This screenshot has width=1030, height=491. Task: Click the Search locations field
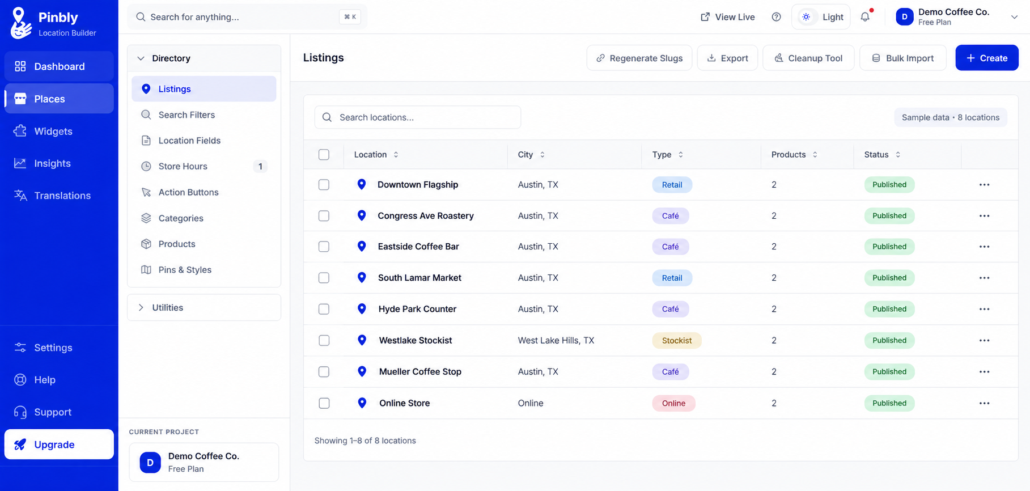click(x=418, y=117)
